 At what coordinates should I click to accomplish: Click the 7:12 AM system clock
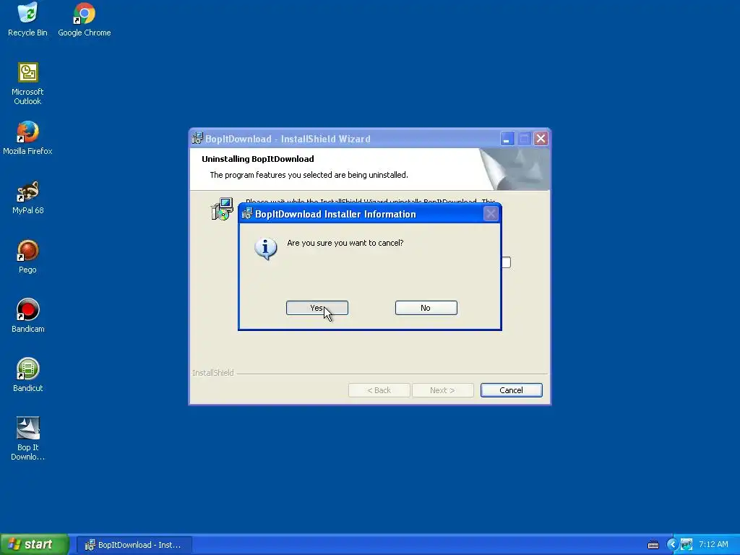click(x=713, y=545)
